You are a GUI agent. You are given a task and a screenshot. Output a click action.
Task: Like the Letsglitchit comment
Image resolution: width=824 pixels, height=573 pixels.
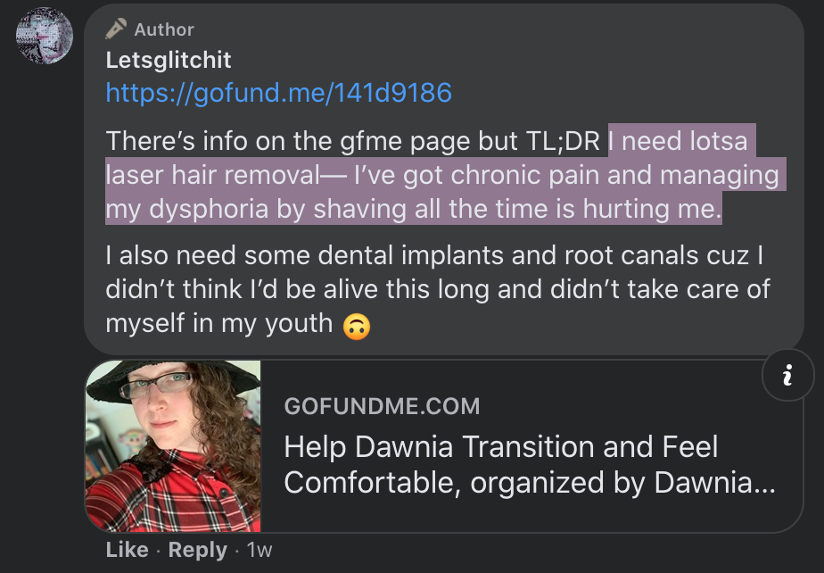[x=128, y=549]
